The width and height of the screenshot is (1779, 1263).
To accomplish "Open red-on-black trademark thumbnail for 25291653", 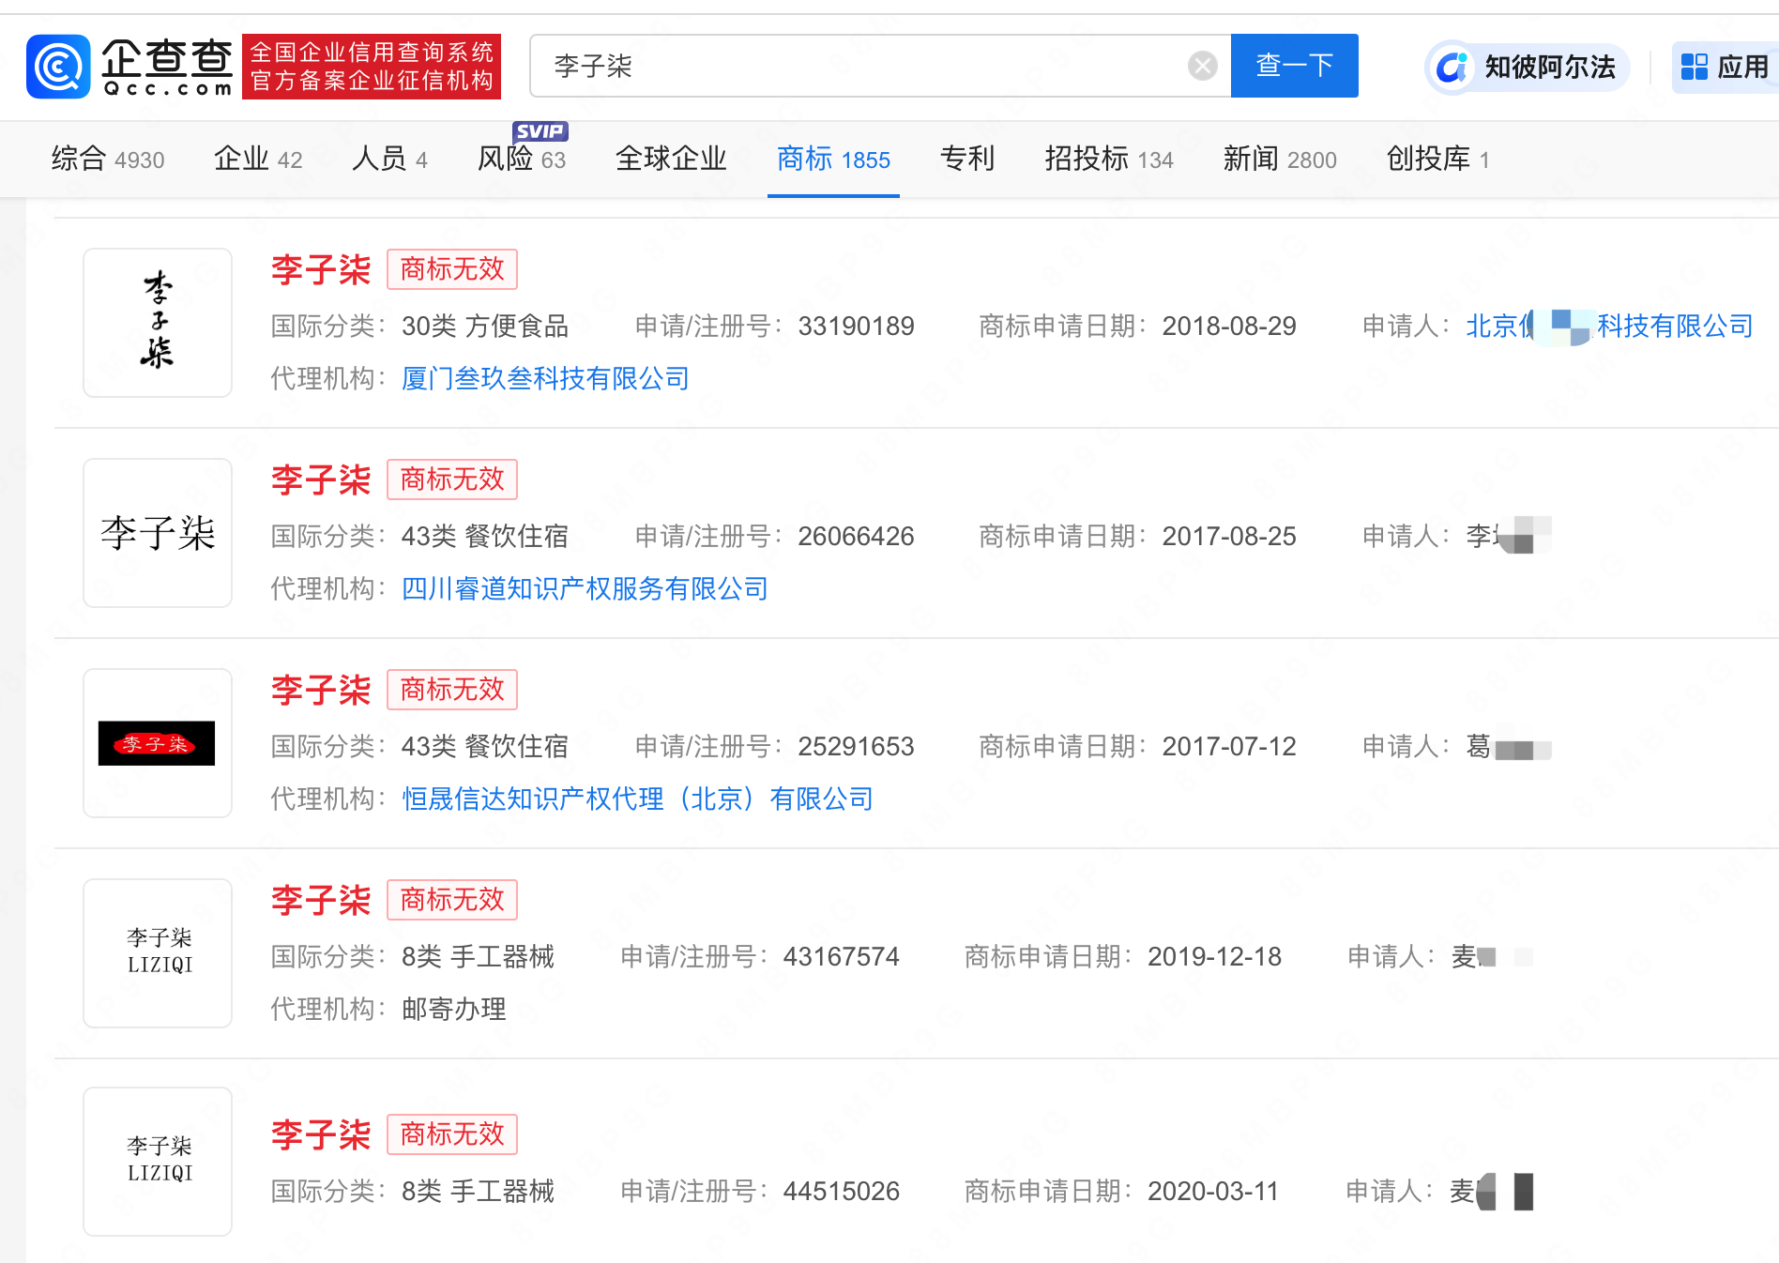I will coord(158,743).
